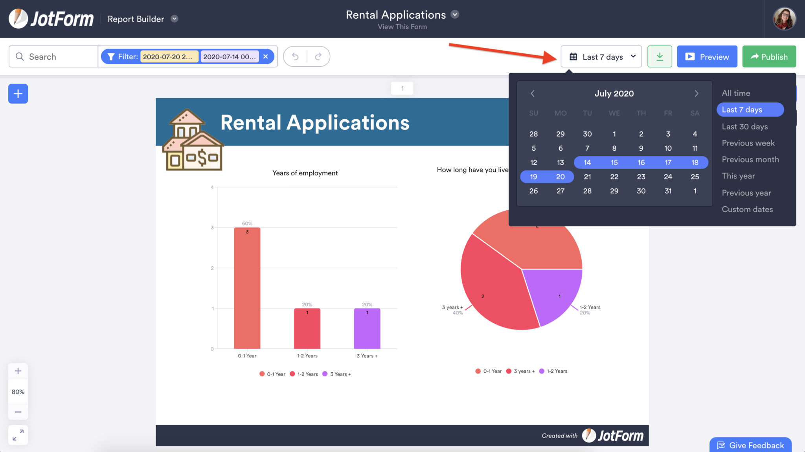Select the All time filter option
This screenshot has height=452, width=805.
click(735, 93)
